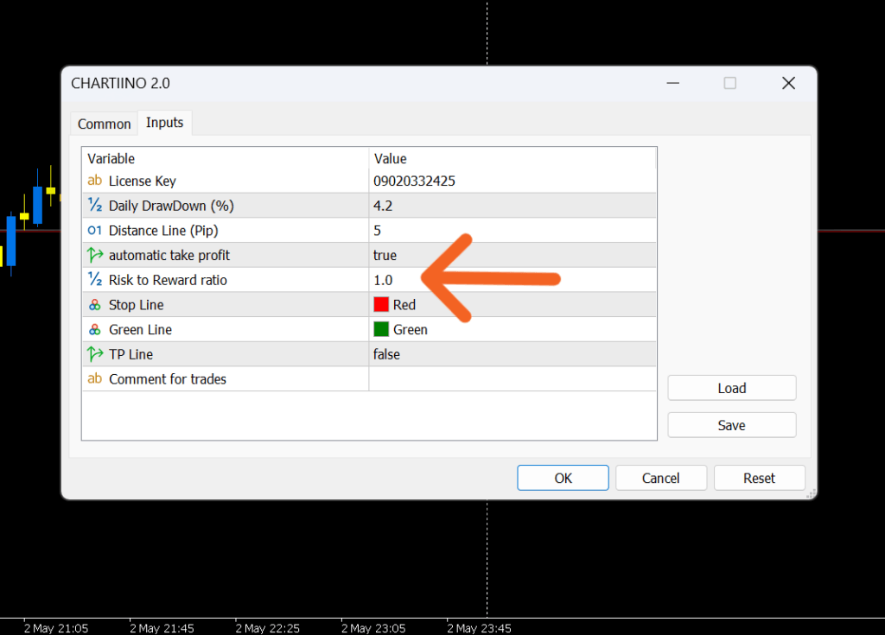Screen dimensions: 885x635
Task: Select the 'Distance Line (Pip)' variable name
Action: [x=163, y=231]
